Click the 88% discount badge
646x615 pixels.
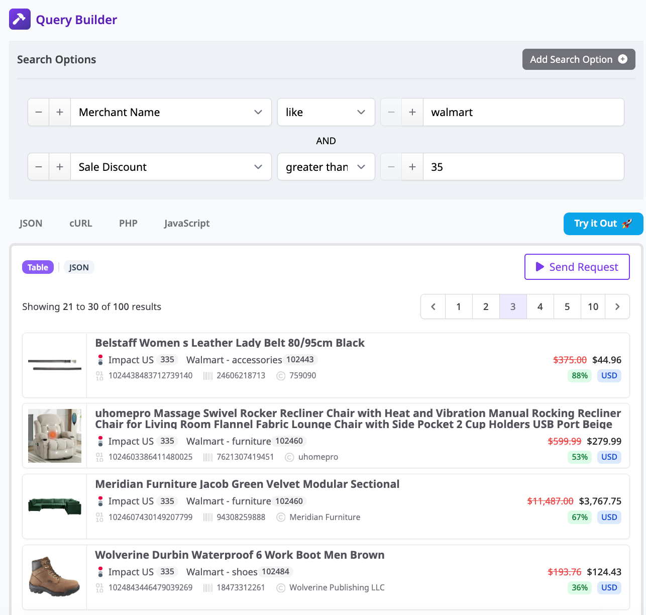580,376
